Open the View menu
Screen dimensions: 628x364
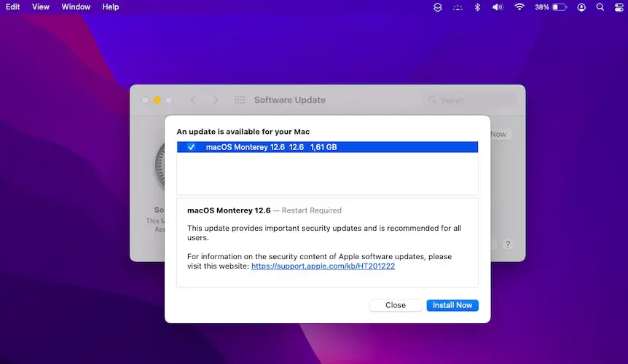tap(41, 7)
